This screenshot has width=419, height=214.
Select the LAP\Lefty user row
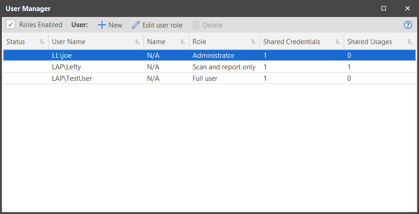pyautogui.click(x=209, y=67)
